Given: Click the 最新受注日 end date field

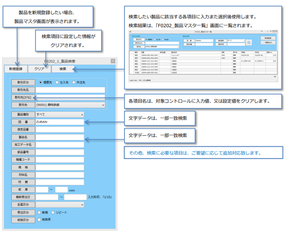Looking at the screenshot, I should [x=75, y=197].
